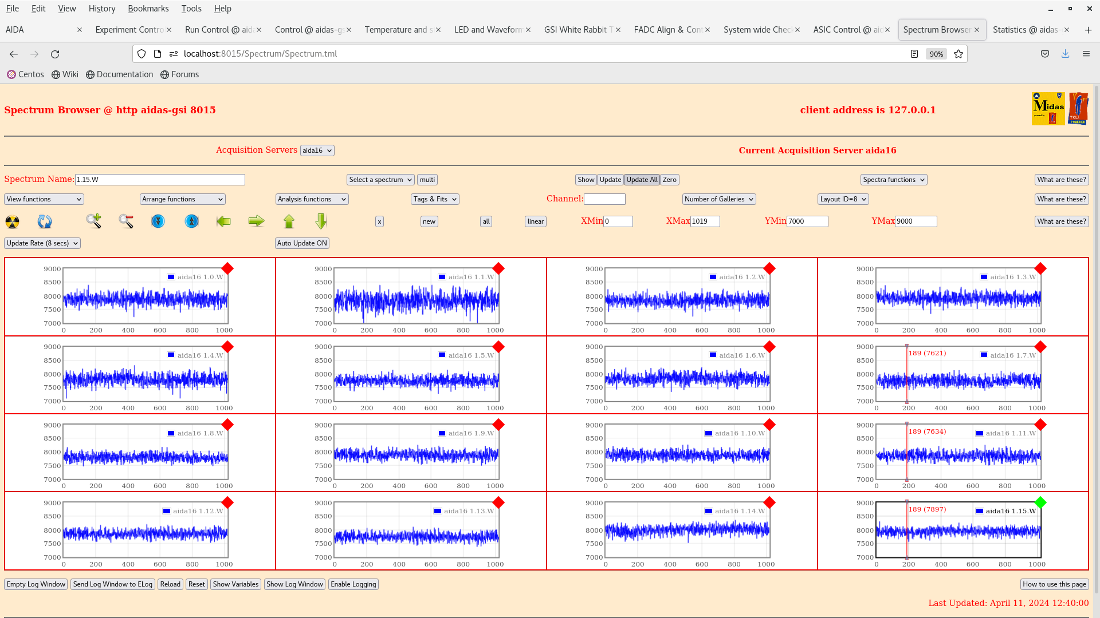Click the yellow radiation symbol icon
Image resolution: width=1100 pixels, height=618 pixels.
point(12,221)
